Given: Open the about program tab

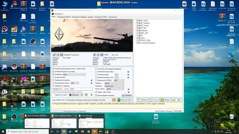Looking at the screenshot, I should click(112, 17).
